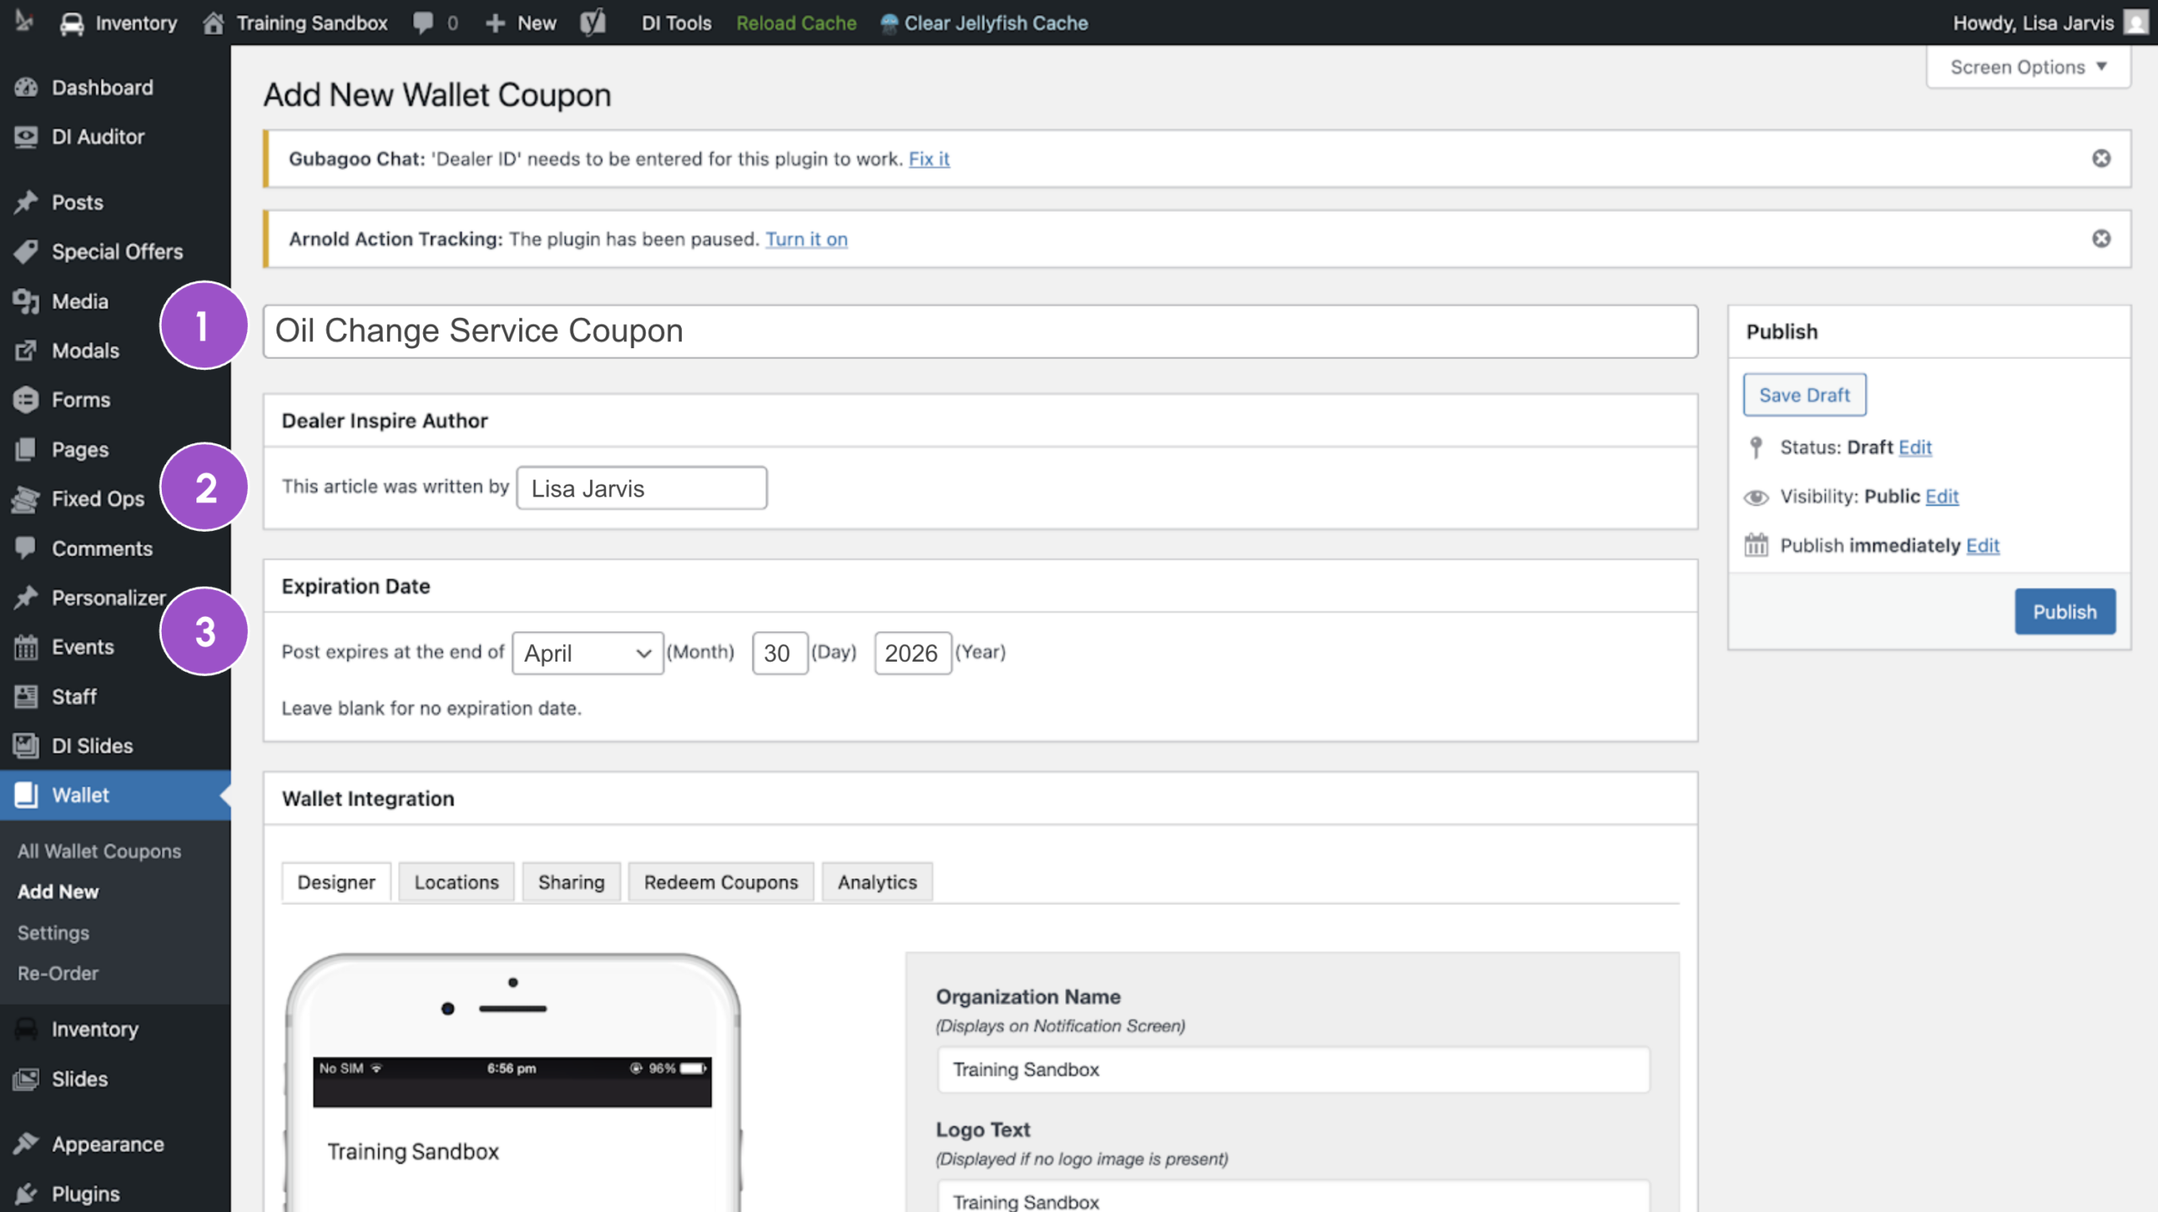Collapse the Publish panel header
Screen dimensions: 2158x1212
(x=1930, y=332)
